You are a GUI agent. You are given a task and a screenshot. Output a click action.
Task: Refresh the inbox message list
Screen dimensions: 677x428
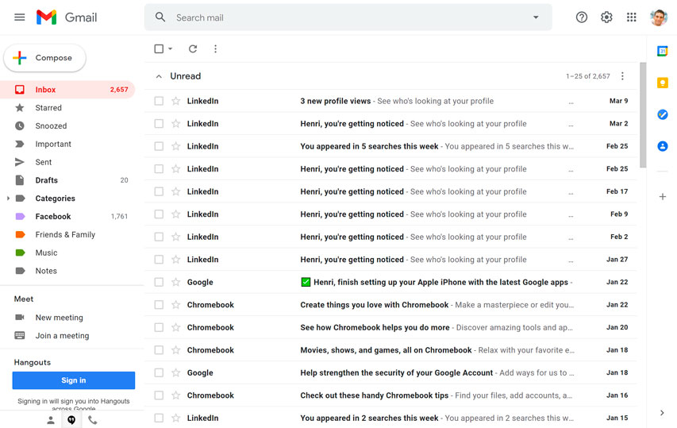tap(193, 49)
